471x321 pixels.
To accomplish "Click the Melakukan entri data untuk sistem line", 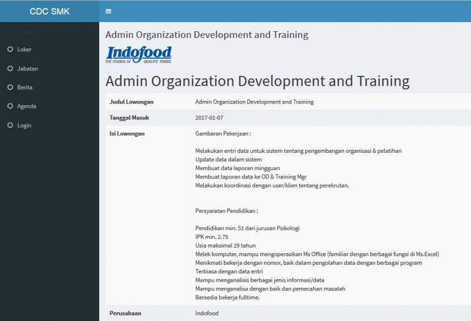I will tap(299, 151).
